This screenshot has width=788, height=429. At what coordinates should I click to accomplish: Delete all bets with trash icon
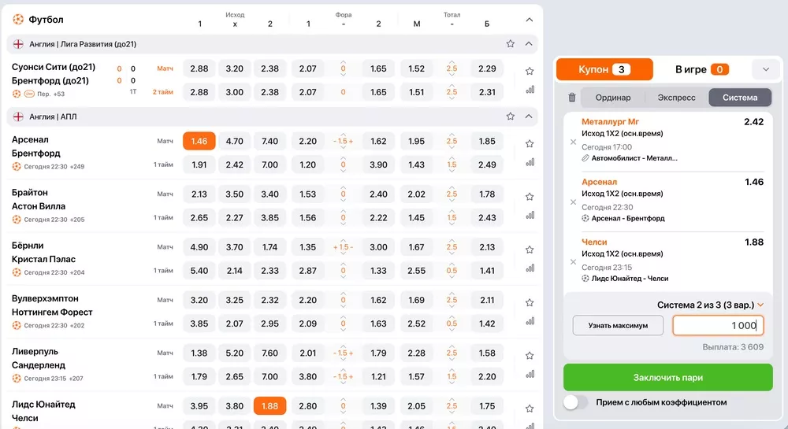(x=572, y=98)
